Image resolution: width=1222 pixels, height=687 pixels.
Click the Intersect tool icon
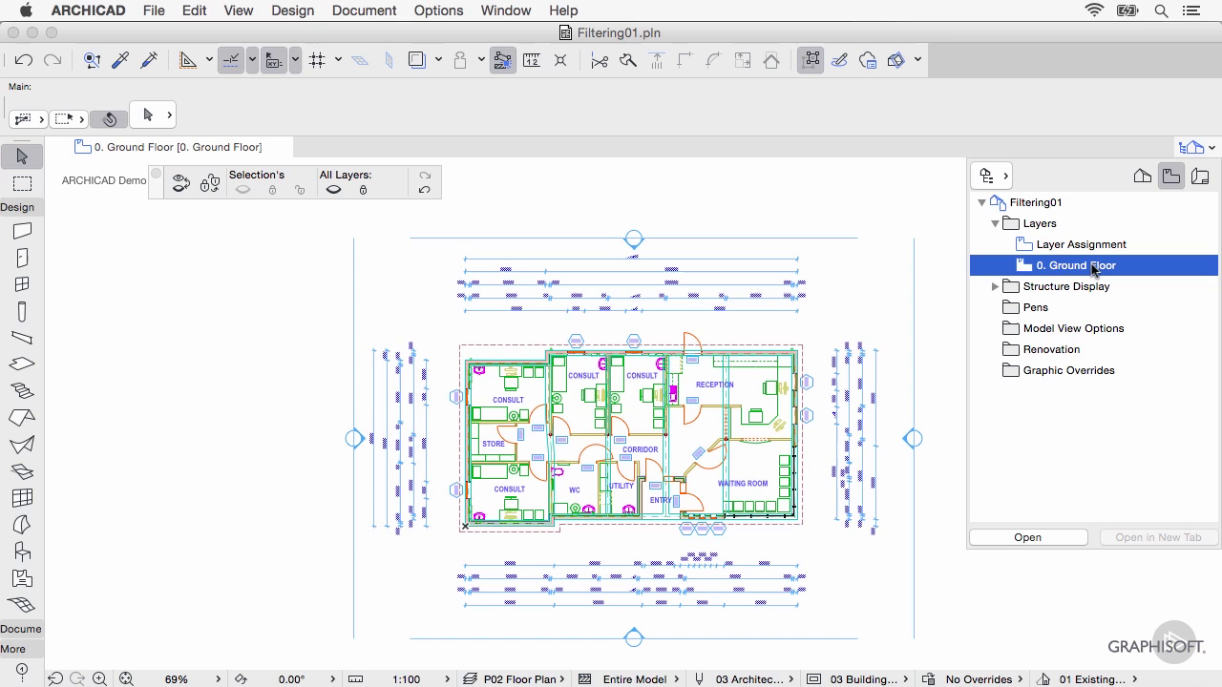point(560,60)
